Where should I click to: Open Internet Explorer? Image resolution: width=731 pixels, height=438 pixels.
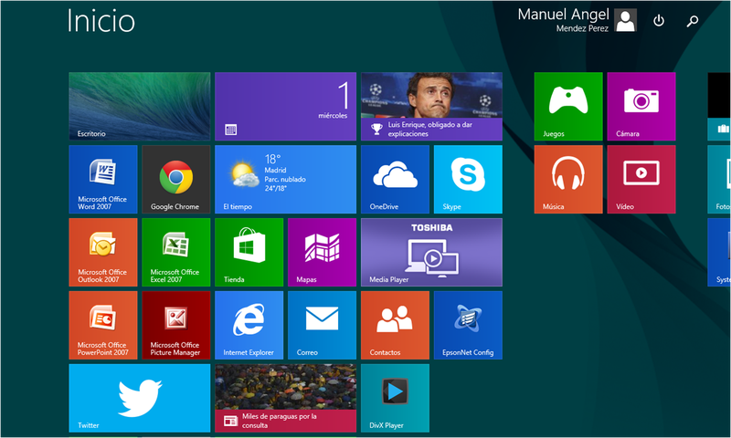[x=249, y=326]
